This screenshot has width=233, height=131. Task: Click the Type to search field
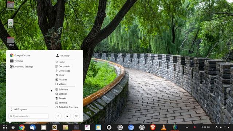click(28, 116)
